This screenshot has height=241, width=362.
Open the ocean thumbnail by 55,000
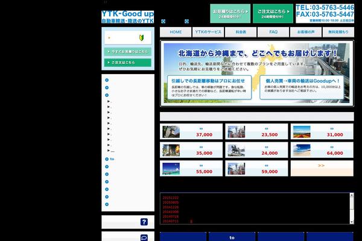point(171,169)
